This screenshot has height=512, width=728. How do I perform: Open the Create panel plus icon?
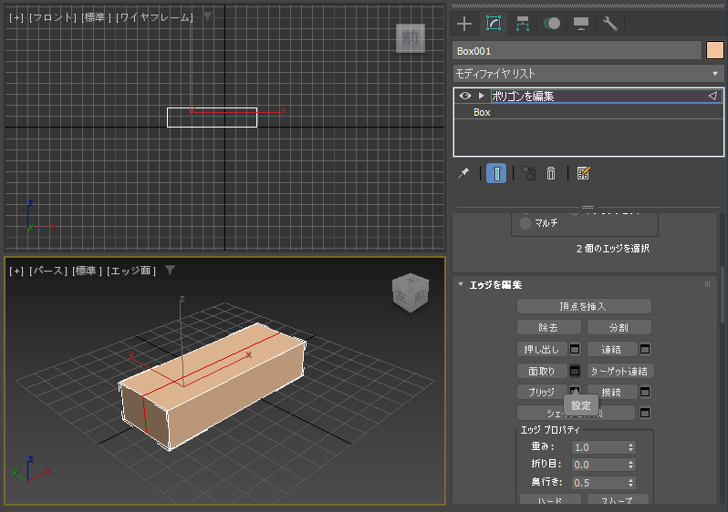click(464, 24)
